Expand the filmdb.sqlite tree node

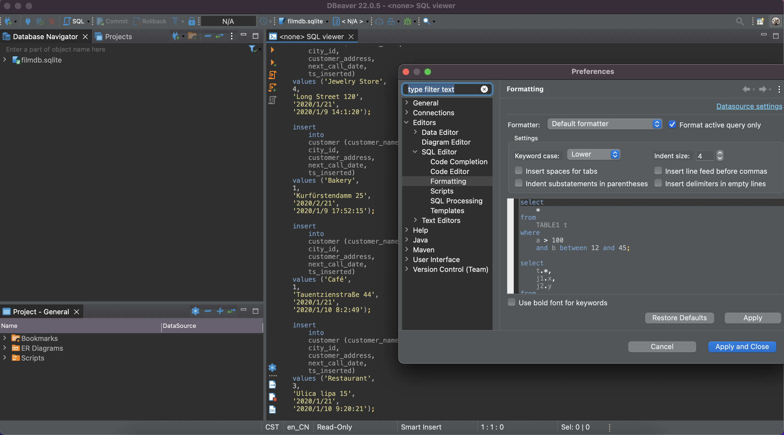coord(5,60)
